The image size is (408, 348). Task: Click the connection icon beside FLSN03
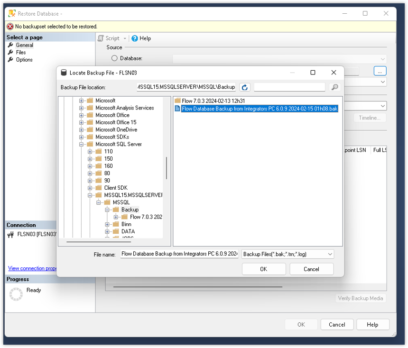10,235
